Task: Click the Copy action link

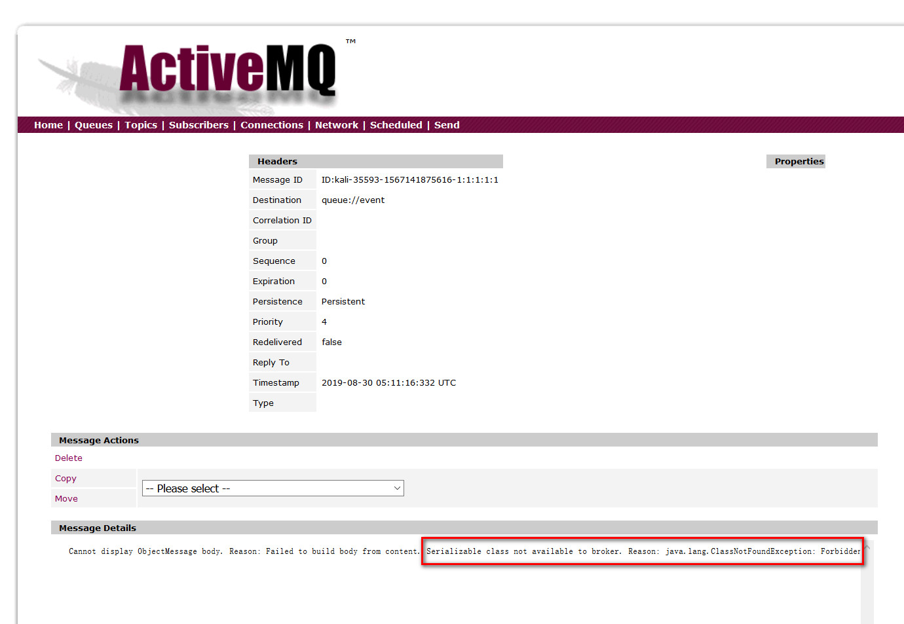Action: coord(66,479)
